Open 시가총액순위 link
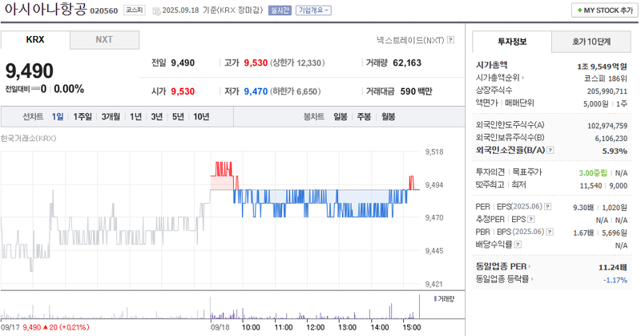This screenshot has width=641, height=336. click(500, 77)
